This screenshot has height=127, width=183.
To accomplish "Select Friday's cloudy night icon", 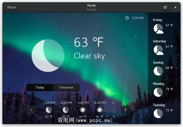I will click(158, 29).
